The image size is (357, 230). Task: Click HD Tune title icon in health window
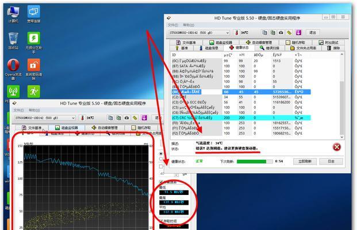pyautogui.click(x=168, y=18)
